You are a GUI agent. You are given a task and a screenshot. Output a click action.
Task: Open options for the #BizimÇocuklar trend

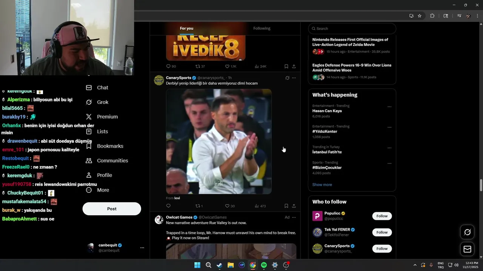(x=389, y=164)
